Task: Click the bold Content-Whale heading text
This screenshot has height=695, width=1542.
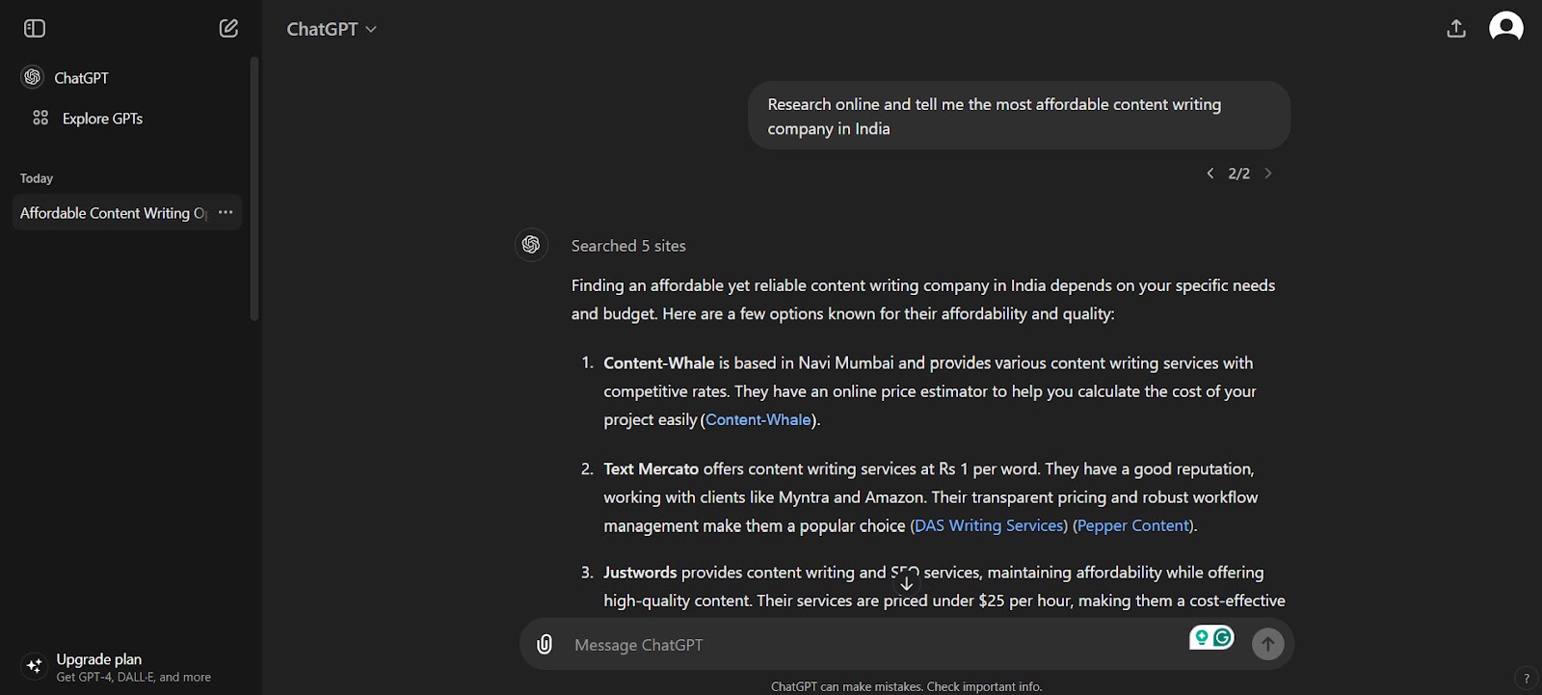Action: click(x=658, y=363)
